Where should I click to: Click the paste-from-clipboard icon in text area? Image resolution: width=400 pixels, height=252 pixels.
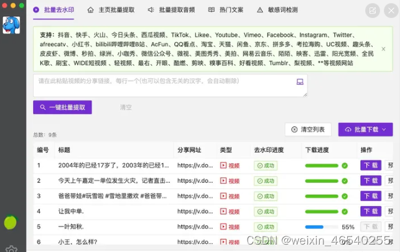click(300, 82)
